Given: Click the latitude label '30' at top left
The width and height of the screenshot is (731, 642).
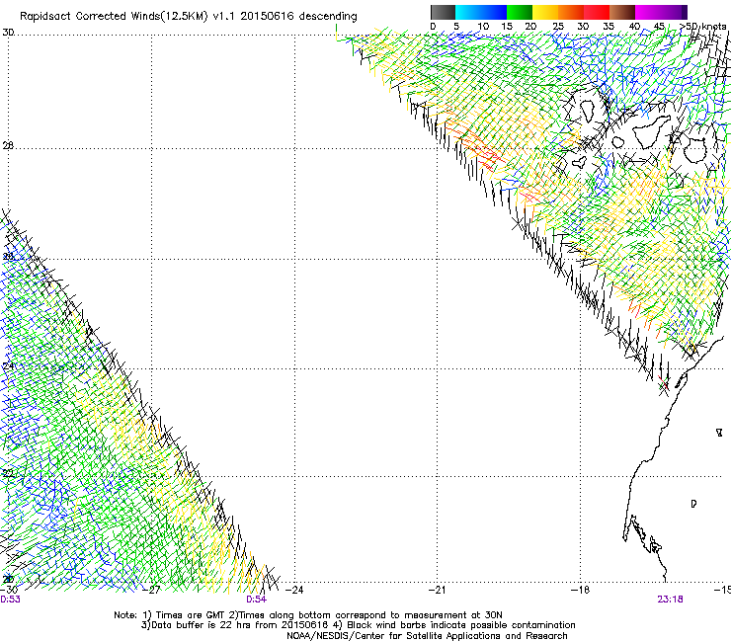Looking at the screenshot, I should tap(8, 33).
